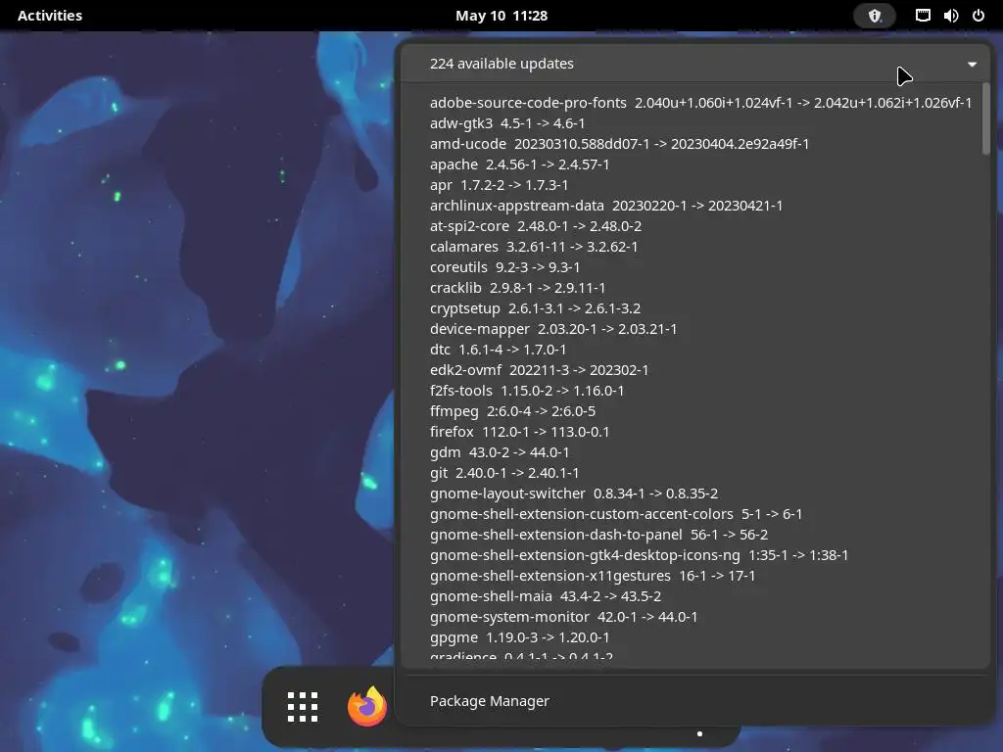Viewport: 1003px width, 752px height.
Task: Collapse the 224 available updates list
Action: click(x=972, y=64)
